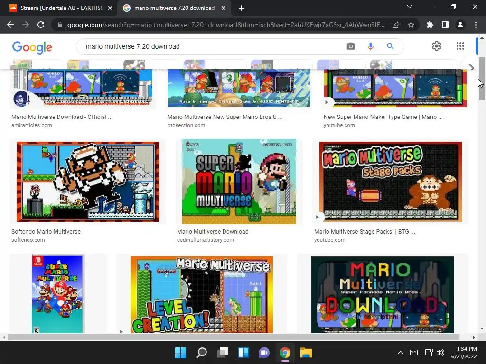Open the volume control in tray
The image size is (486, 364).
tap(440, 353)
